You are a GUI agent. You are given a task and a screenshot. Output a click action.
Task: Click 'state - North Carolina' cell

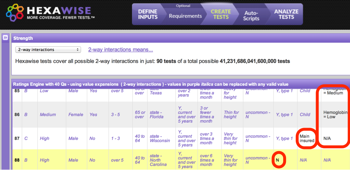point(158,160)
